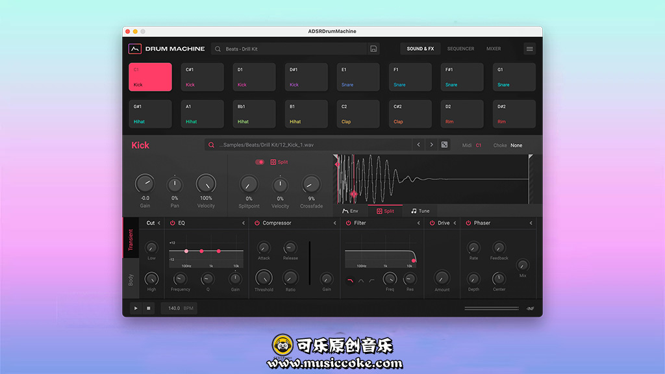Select the G#1 Hihat pad
This screenshot has width=665, height=374.
(151, 114)
